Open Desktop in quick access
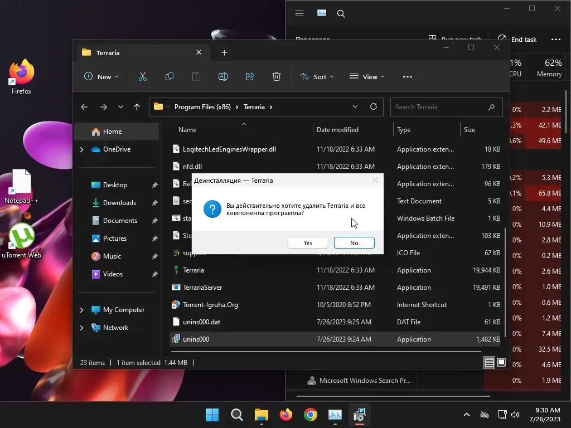 click(x=115, y=185)
